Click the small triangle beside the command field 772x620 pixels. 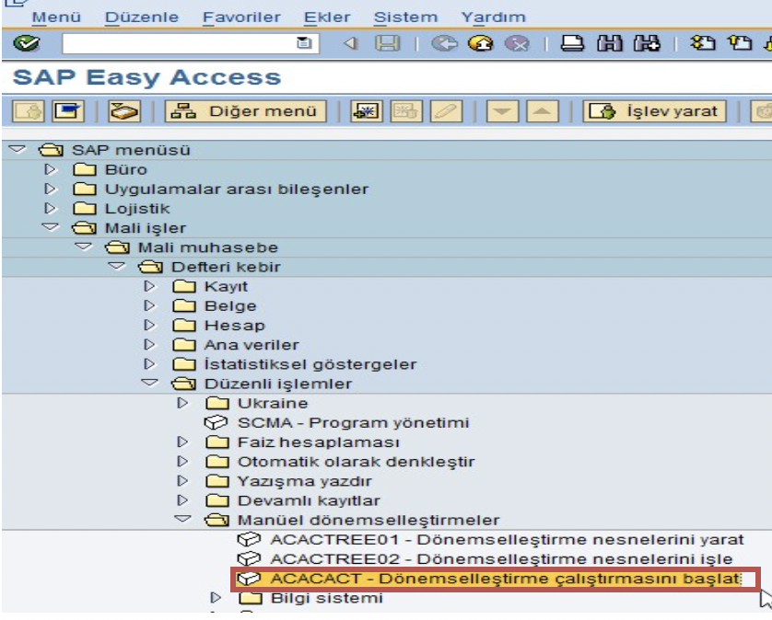(x=350, y=44)
